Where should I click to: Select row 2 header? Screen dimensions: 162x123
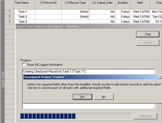(x=9, y=17)
